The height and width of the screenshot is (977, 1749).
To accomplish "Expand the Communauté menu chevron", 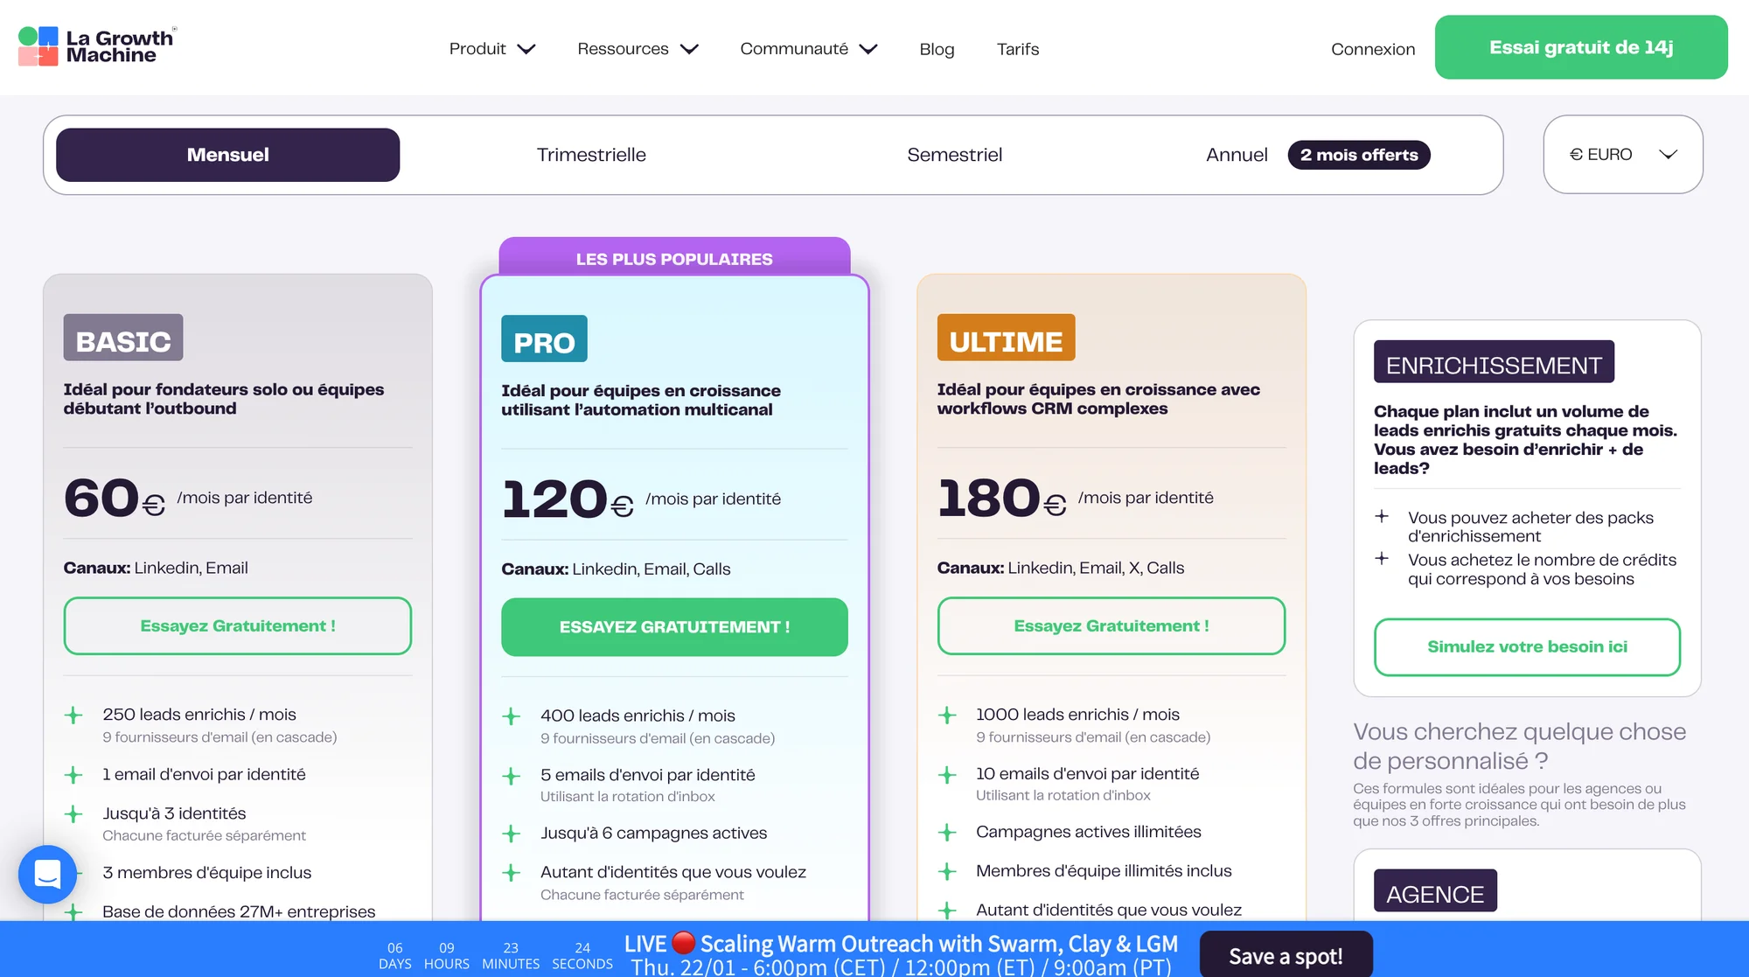I will pos(868,49).
